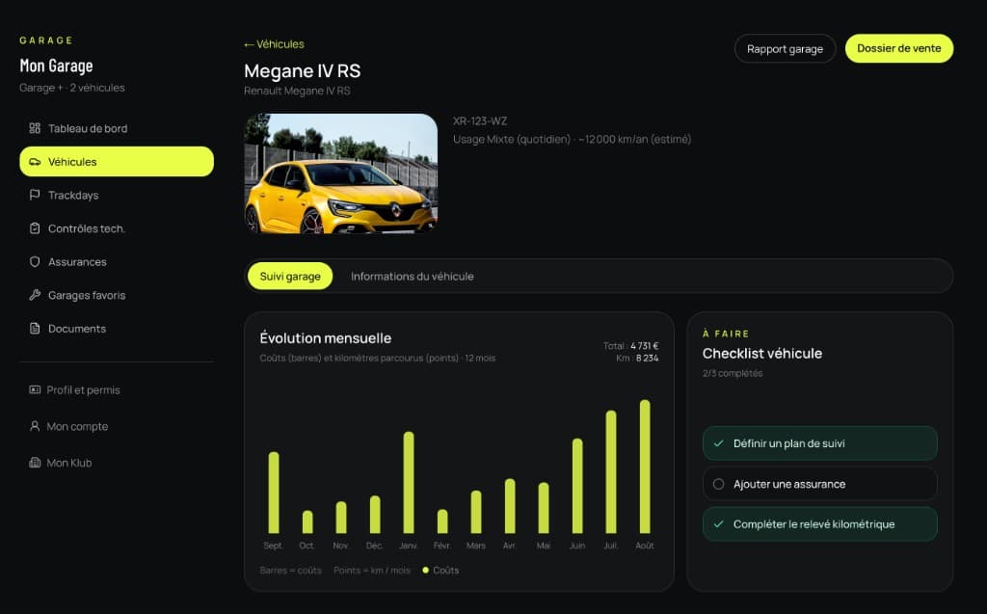Open Contrôles tech. section
The height and width of the screenshot is (614, 987).
click(117, 228)
